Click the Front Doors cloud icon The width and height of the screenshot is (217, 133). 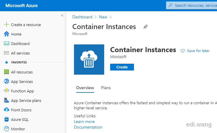(7, 110)
